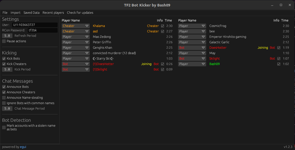This screenshot has height=150, width=295.
Task: Click the Refresh Period value box
Action: 7,36
